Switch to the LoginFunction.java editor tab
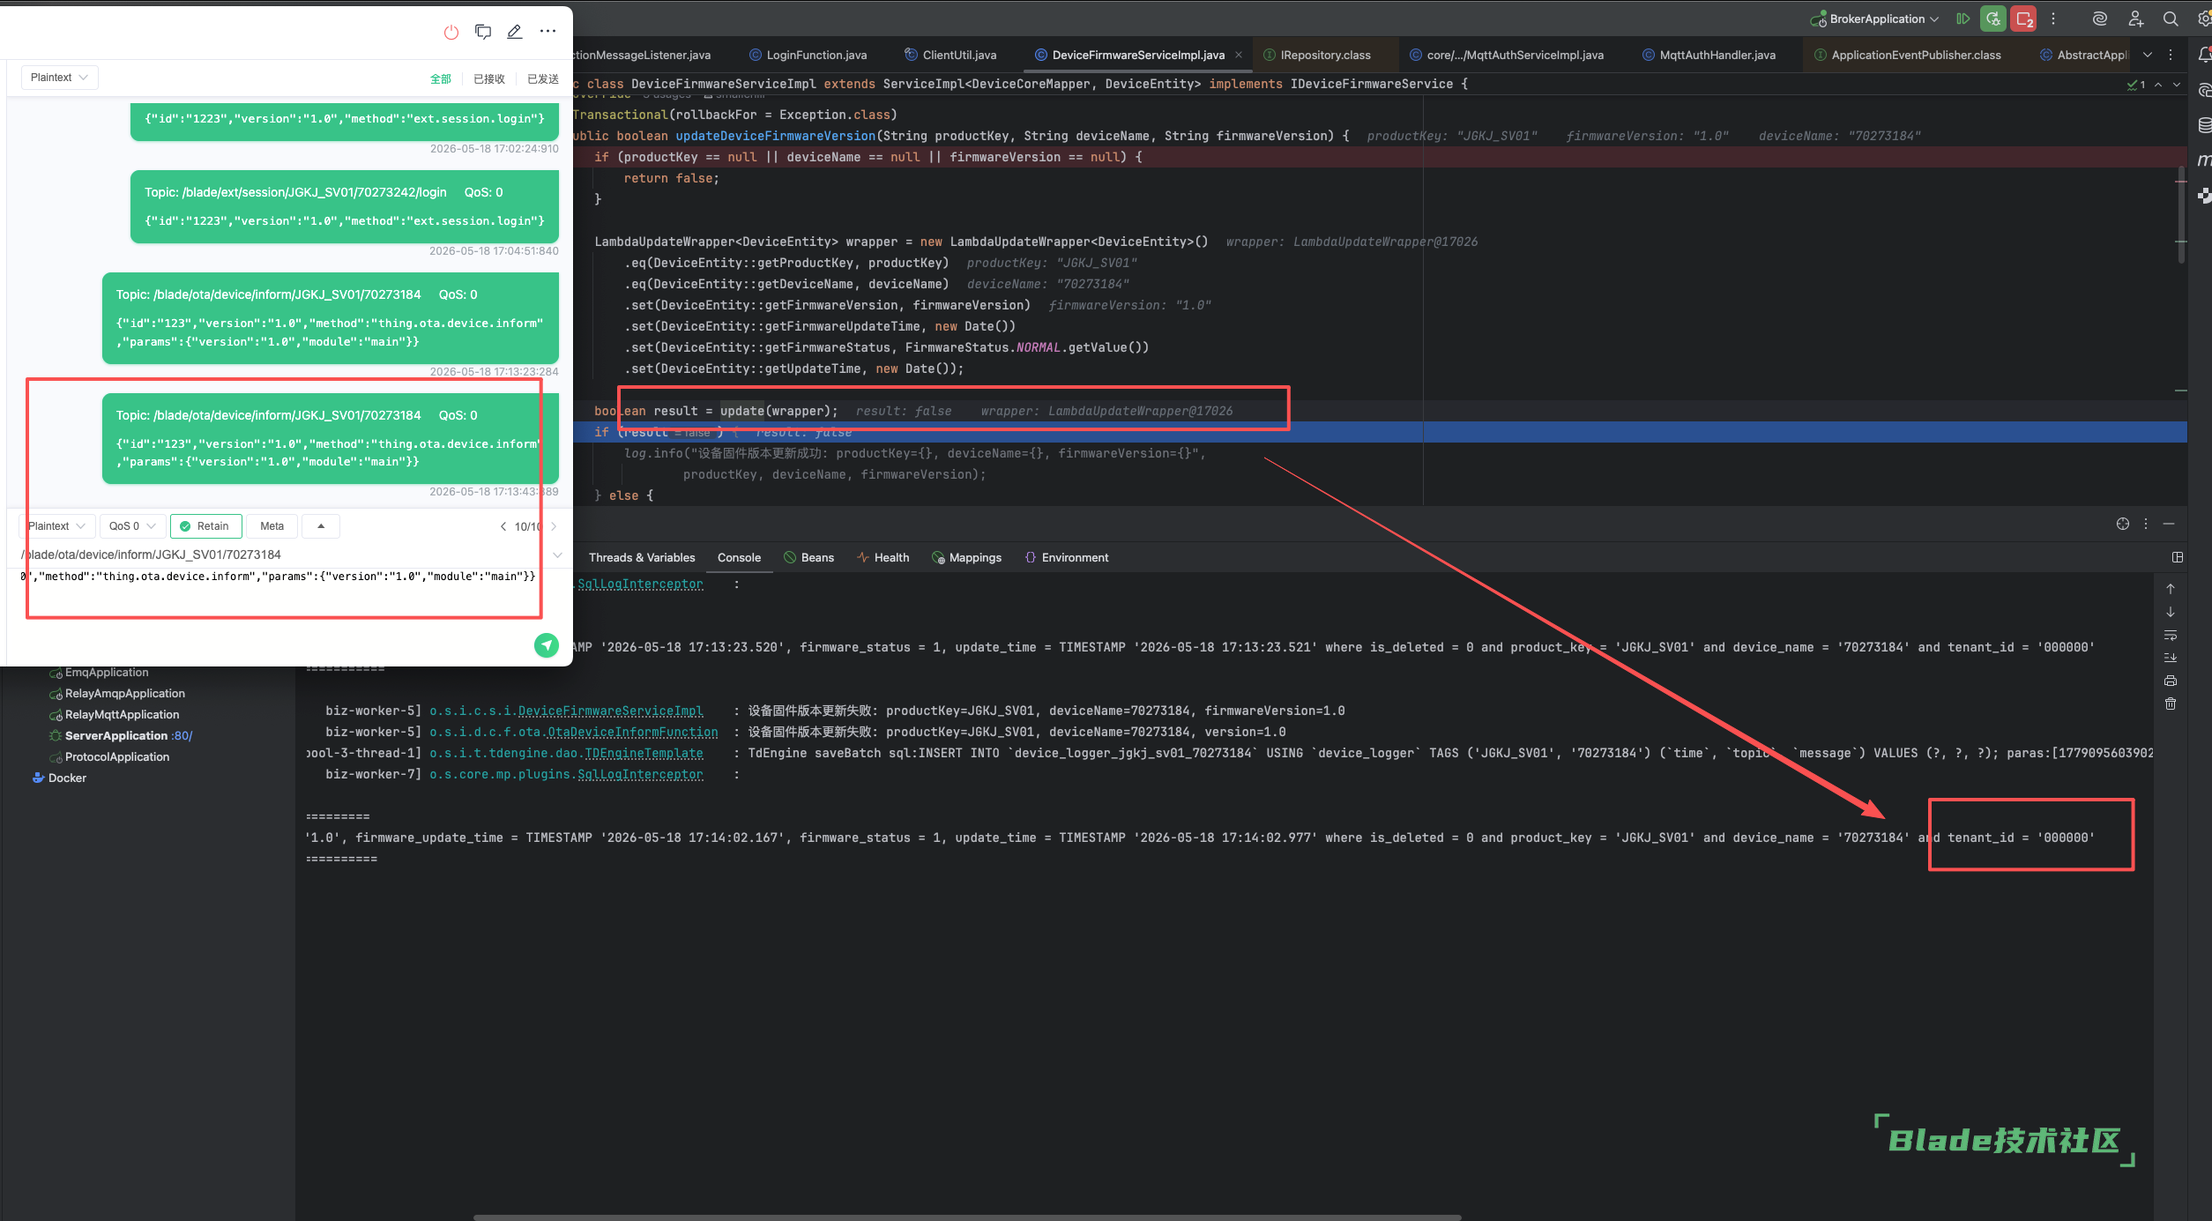The height and width of the screenshot is (1221, 2212). coord(808,55)
